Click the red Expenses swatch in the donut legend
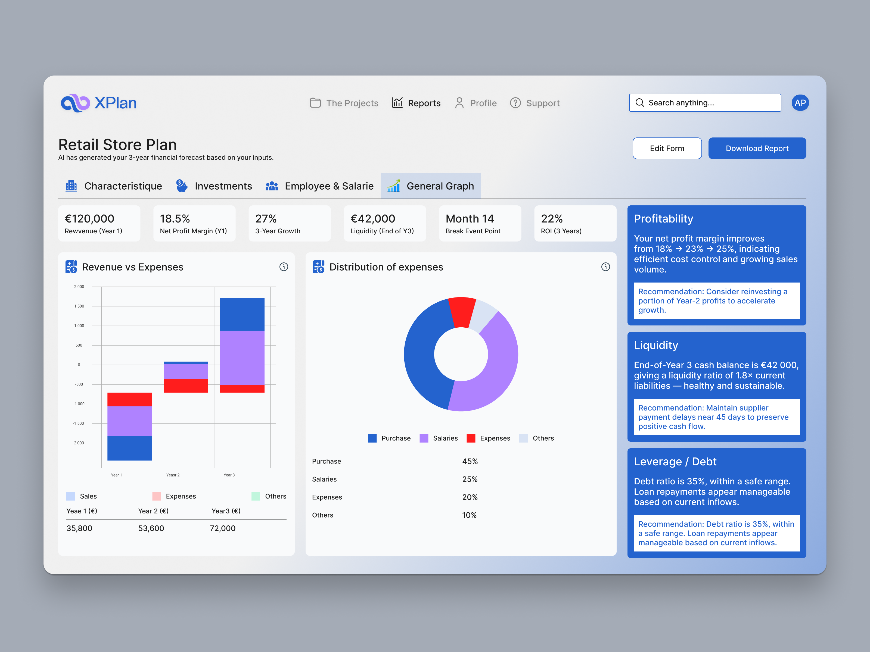The image size is (870, 652). [x=471, y=438]
